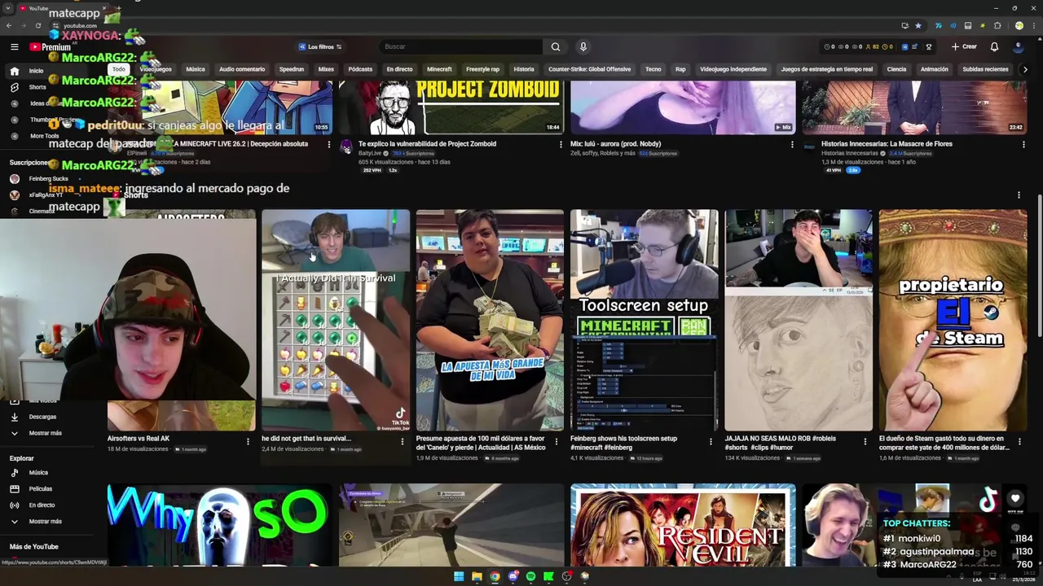
Task: Select the Freestyle rap filter chip
Action: pyautogui.click(x=482, y=69)
